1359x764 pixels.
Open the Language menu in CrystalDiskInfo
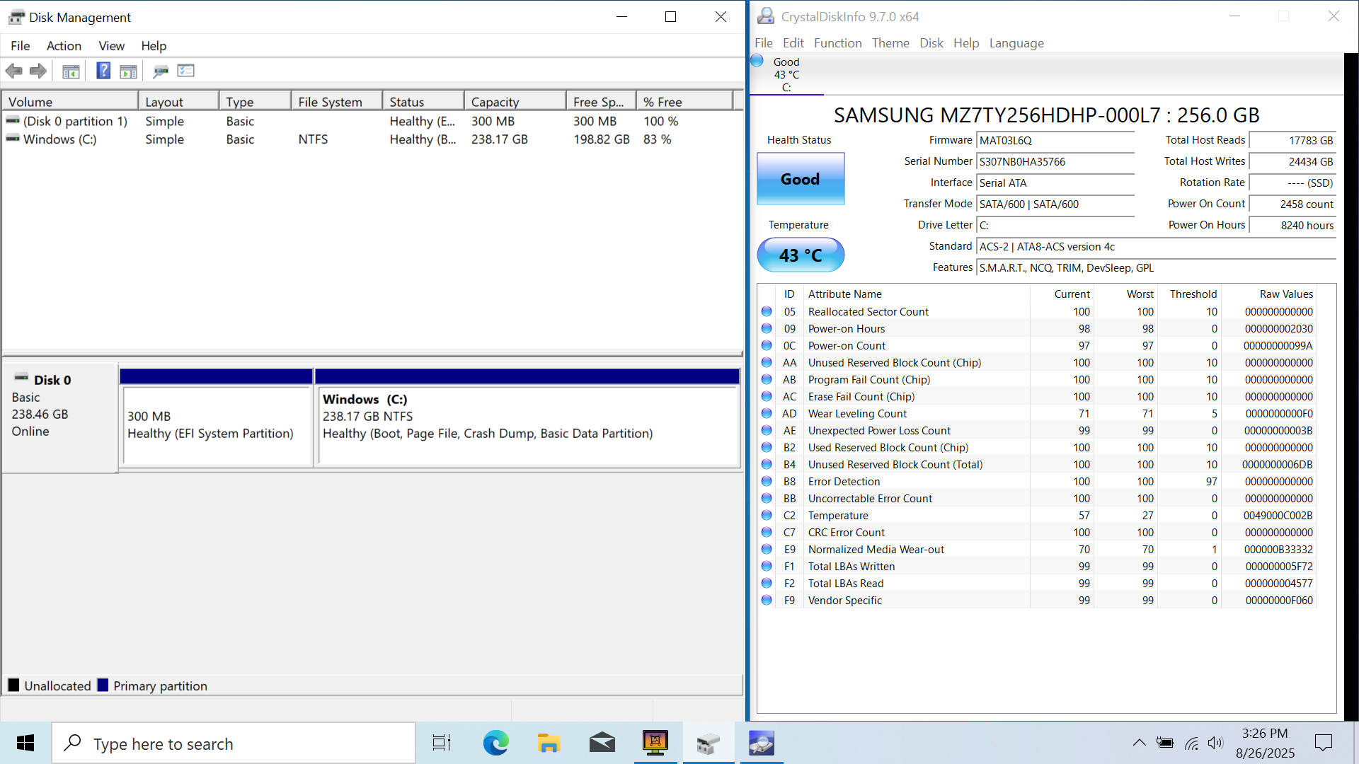coord(1016,43)
